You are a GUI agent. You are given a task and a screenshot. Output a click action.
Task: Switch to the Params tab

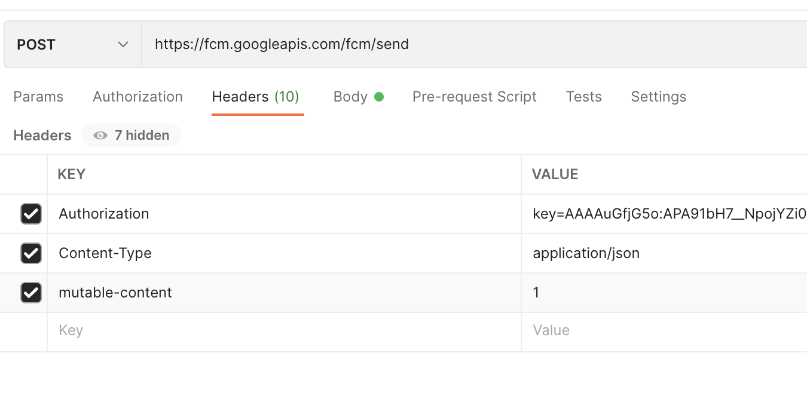pyautogui.click(x=38, y=97)
